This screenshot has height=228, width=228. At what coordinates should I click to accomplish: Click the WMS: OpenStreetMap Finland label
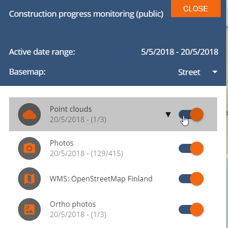[101, 179]
